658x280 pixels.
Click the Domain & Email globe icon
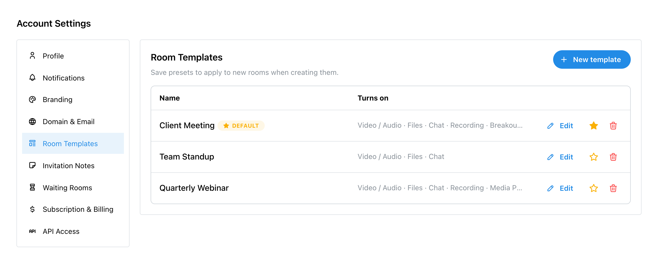click(x=32, y=122)
